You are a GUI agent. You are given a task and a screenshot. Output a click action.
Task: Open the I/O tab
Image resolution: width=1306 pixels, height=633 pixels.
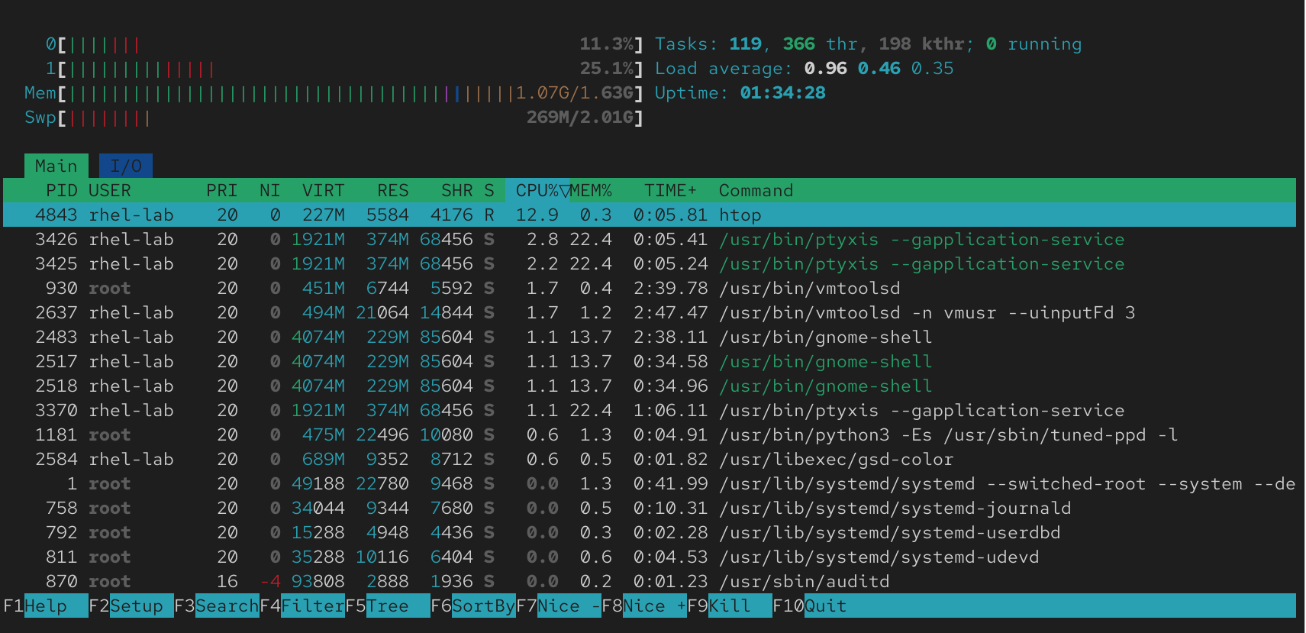126,166
